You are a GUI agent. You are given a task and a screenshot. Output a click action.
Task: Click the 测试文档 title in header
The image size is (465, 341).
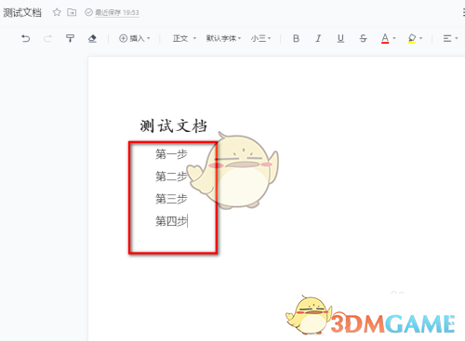[x=22, y=12]
